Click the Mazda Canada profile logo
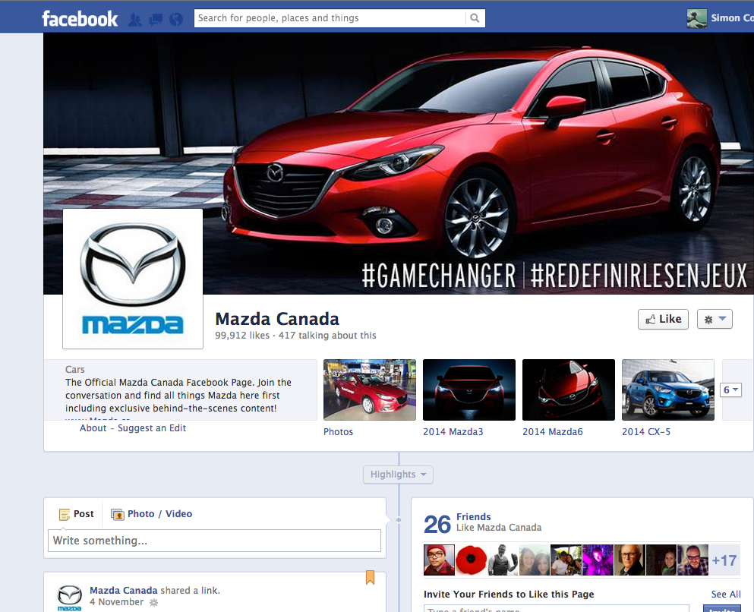 coord(133,279)
